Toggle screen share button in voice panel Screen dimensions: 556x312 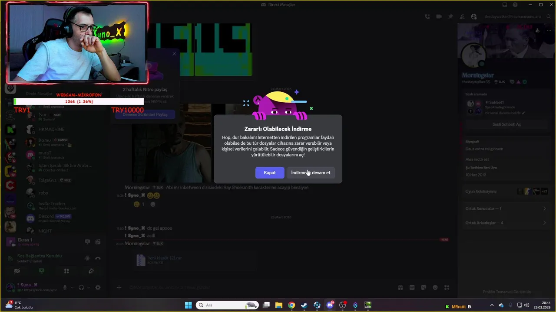(x=42, y=271)
